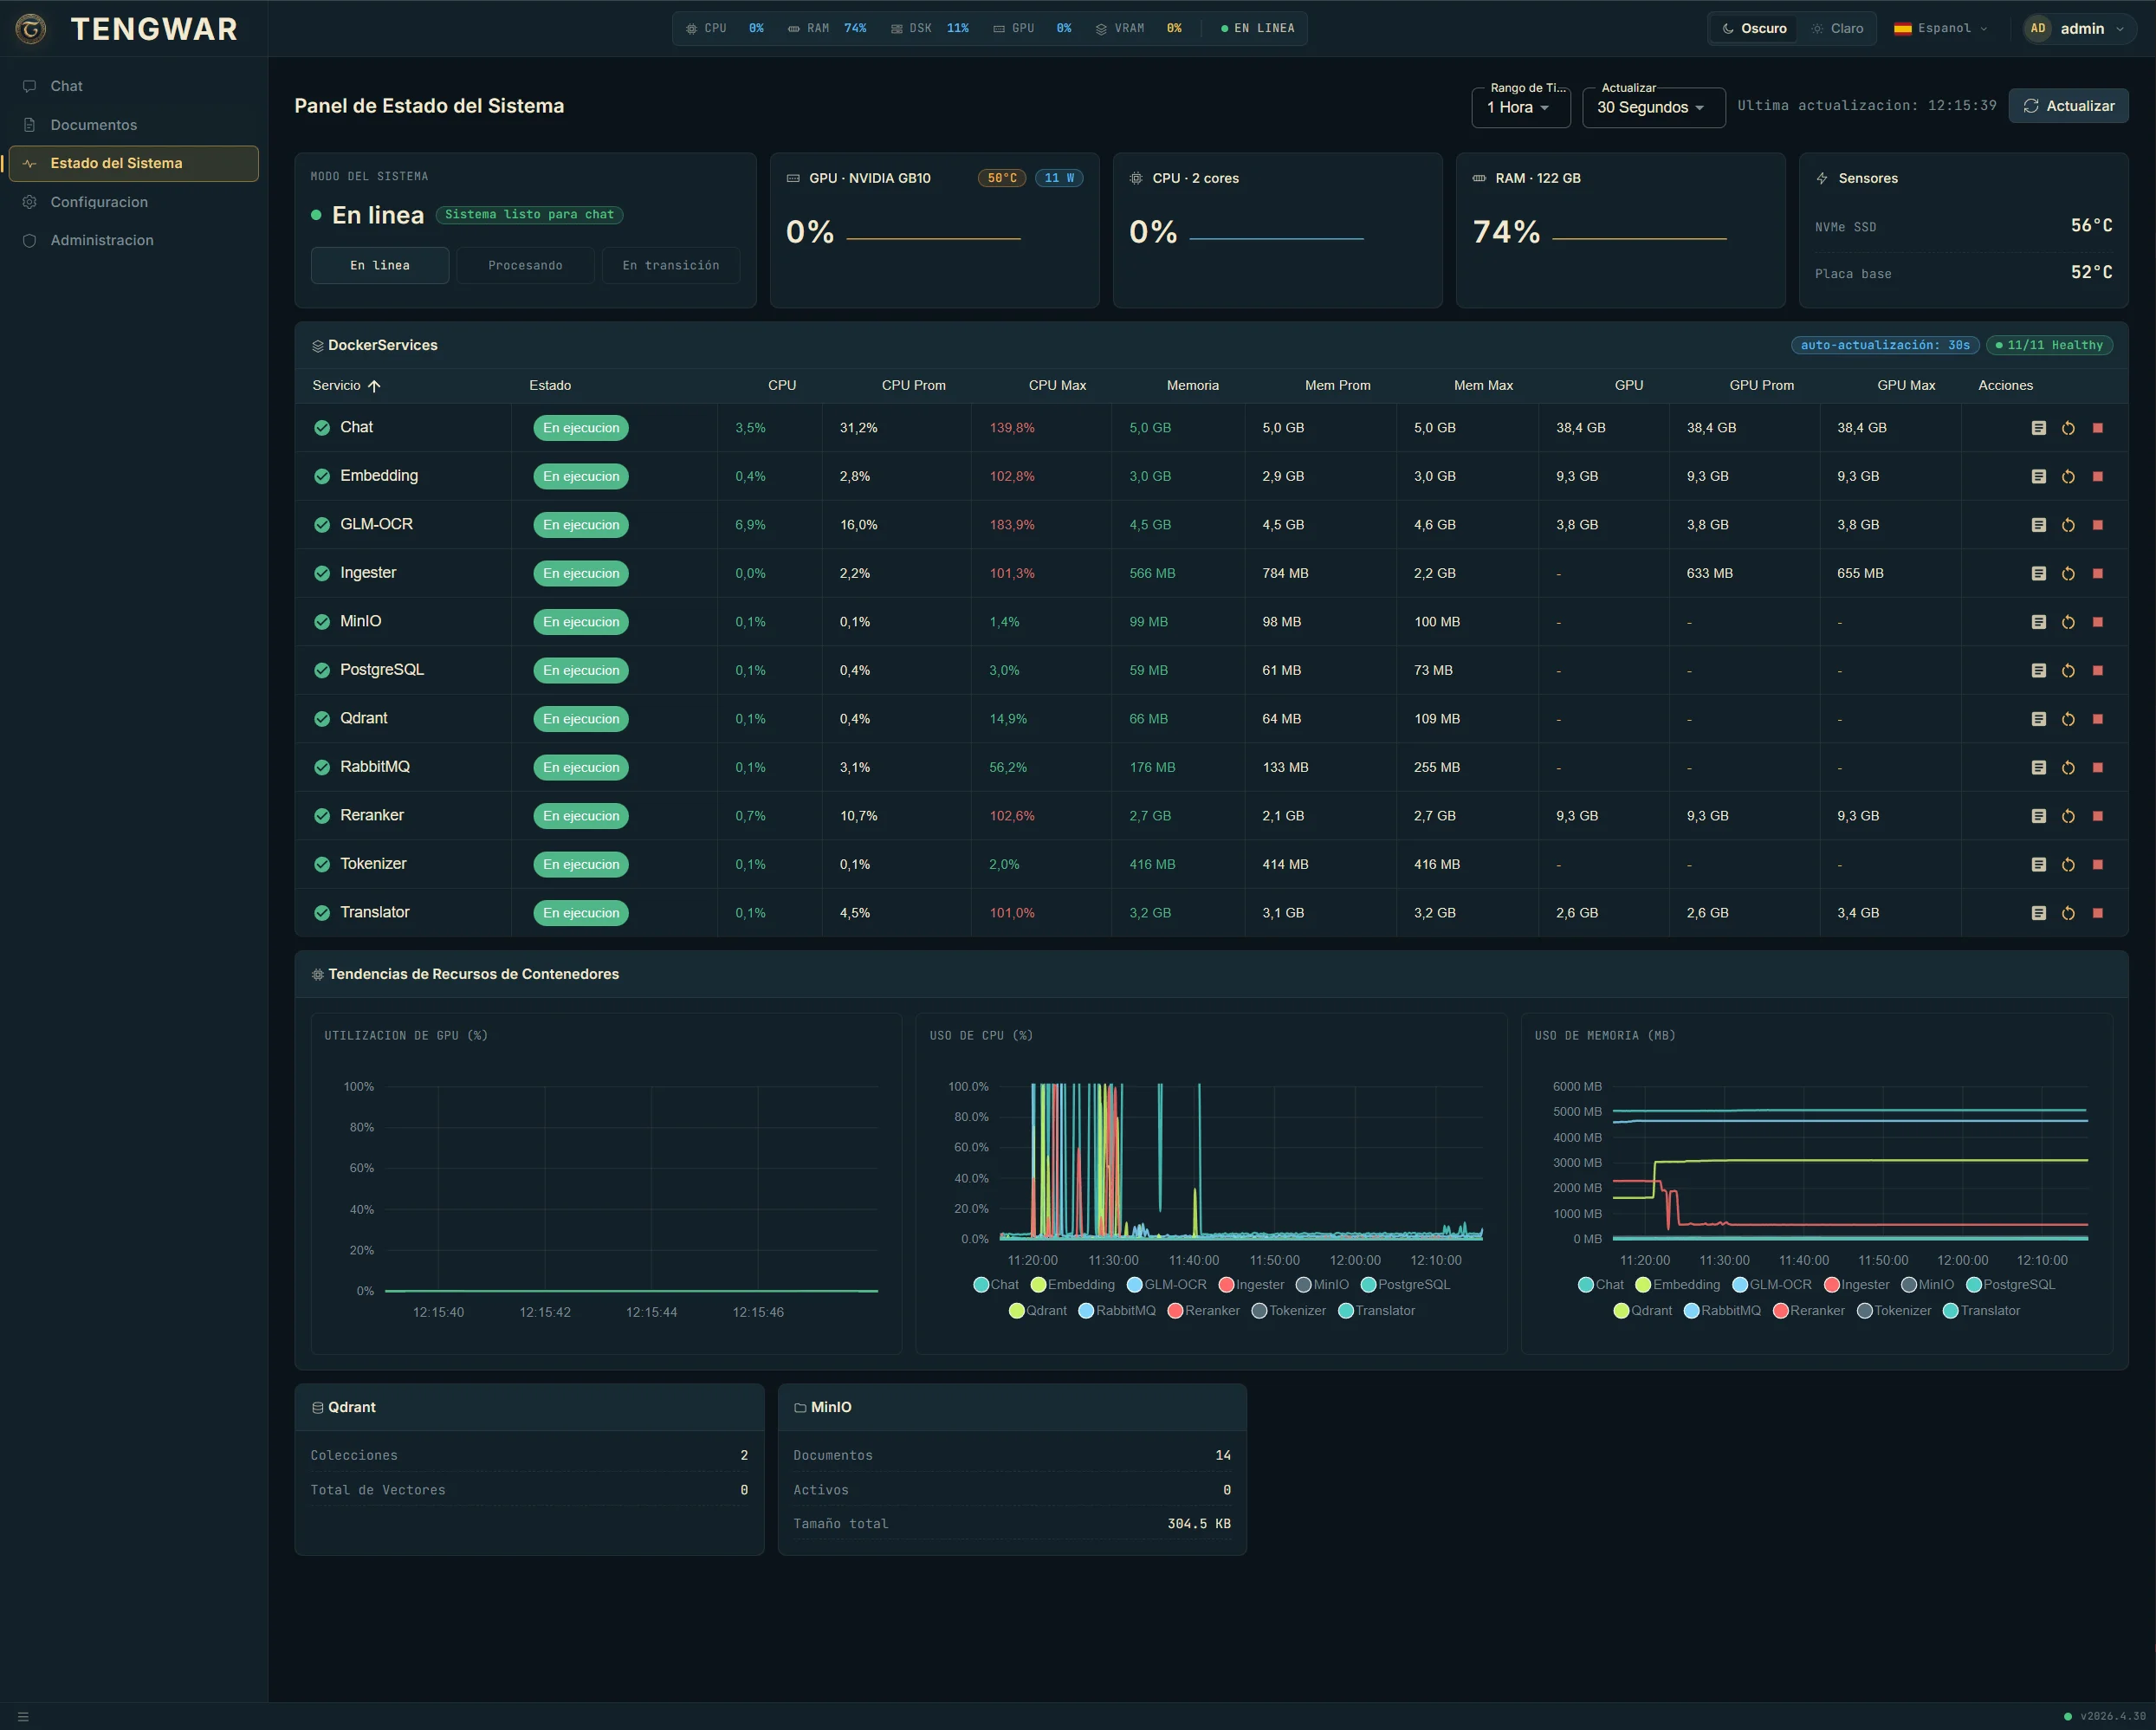The height and width of the screenshot is (1730, 2156).
Task: Stop the PostgreSQL service
Action: [x=2097, y=670]
